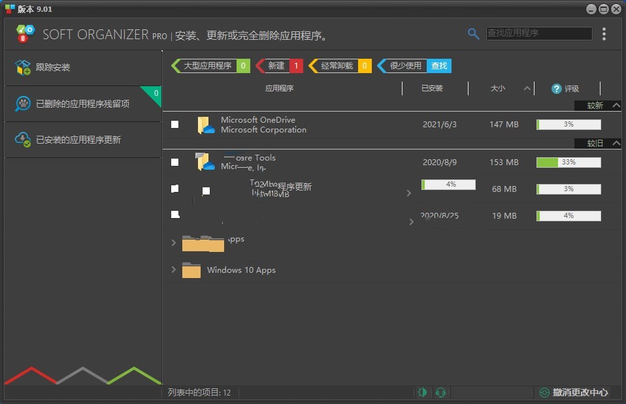626x404 pixels.
Task: Click the rating column header label
Action: (x=572, y=89)
